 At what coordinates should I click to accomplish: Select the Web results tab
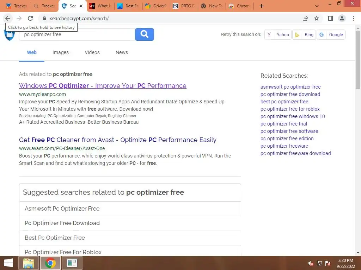click(x=32, y=53)
